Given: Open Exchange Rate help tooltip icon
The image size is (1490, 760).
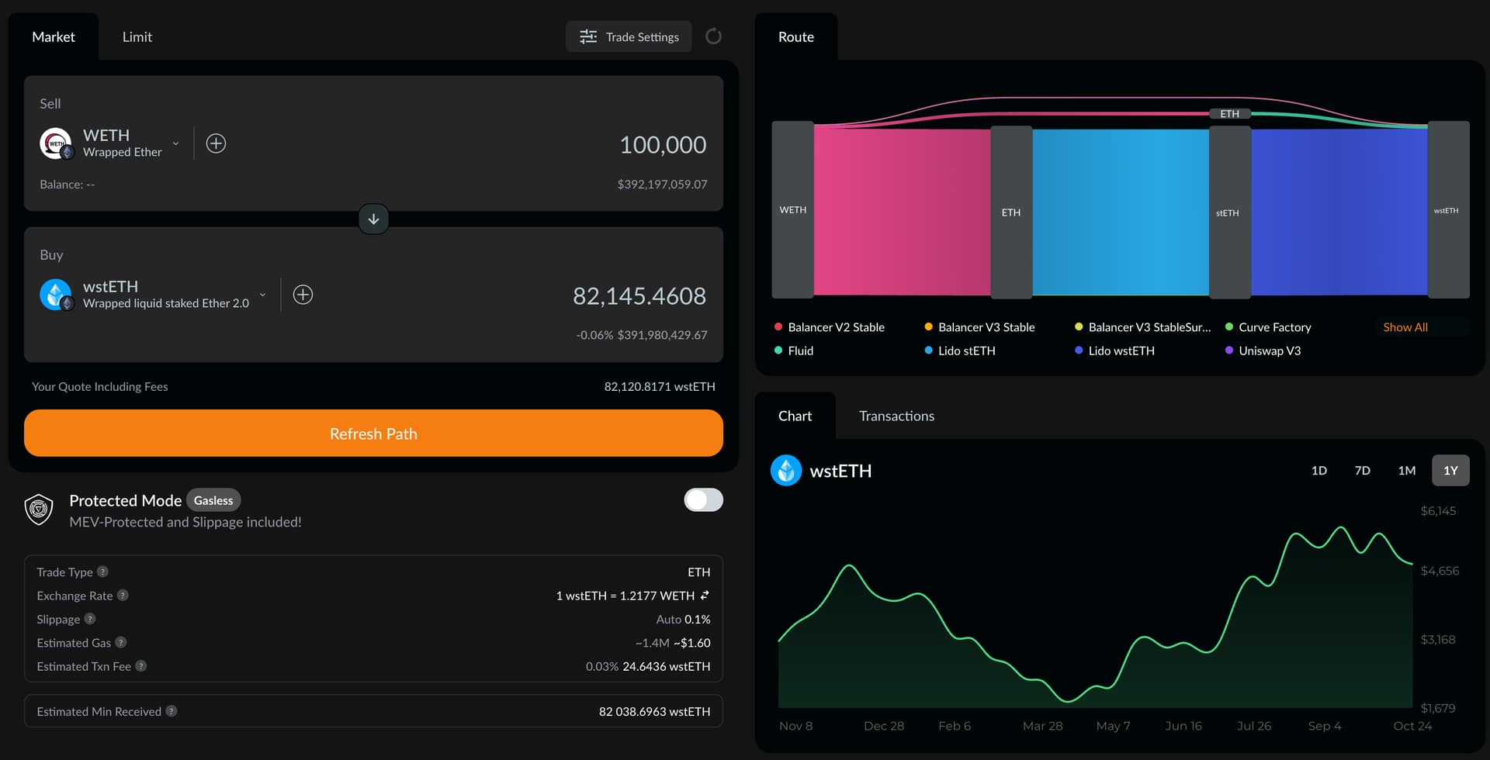Looking at the screenshot, I should coord(123,596).
